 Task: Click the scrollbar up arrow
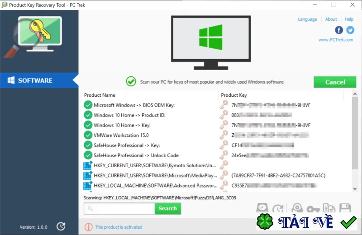[x=355, y=94]
